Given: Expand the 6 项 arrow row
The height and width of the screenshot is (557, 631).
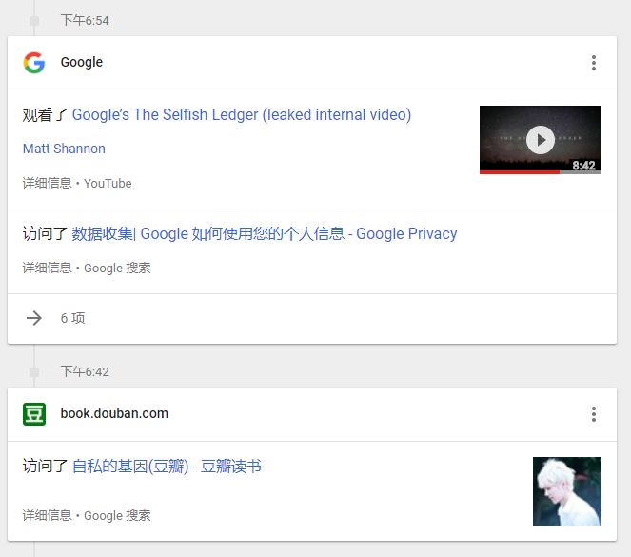Looking at the screenshot, I should pos(312,318).
